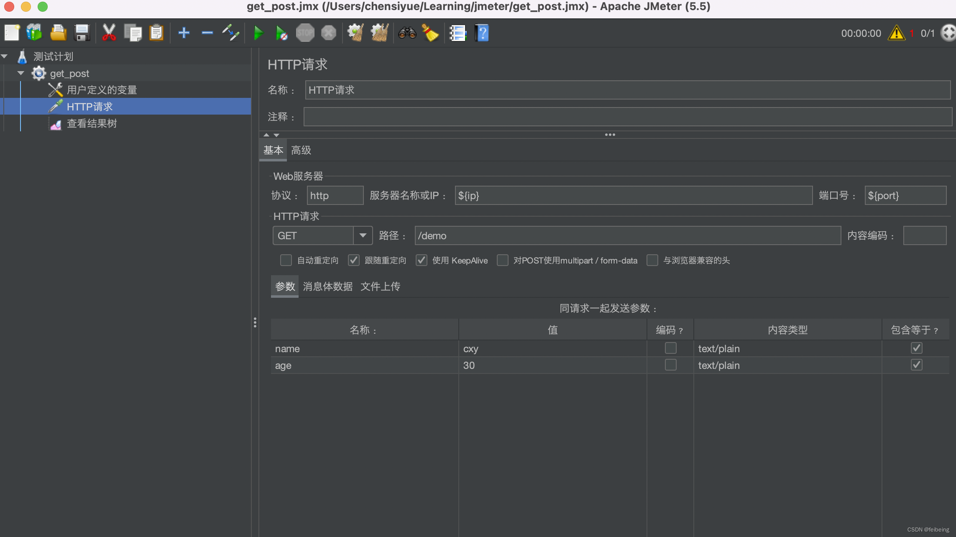Click the port ${port} field
Screen dimensions: 956x537
[x=905, y=195]
